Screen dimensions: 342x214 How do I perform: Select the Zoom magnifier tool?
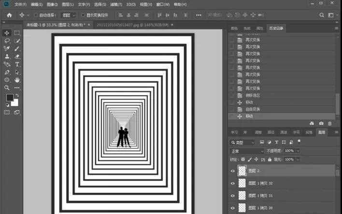point(7,88)
